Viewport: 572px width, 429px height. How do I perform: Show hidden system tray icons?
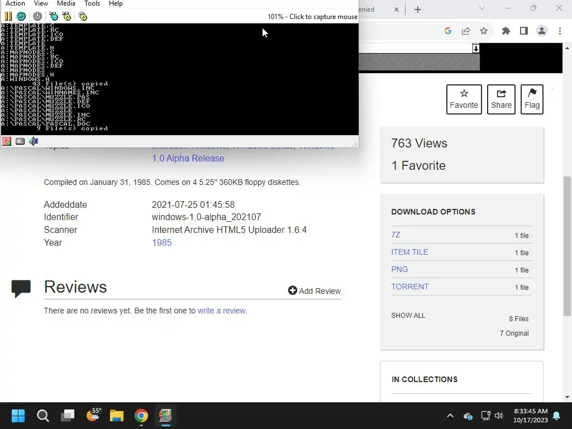(450, 416)
